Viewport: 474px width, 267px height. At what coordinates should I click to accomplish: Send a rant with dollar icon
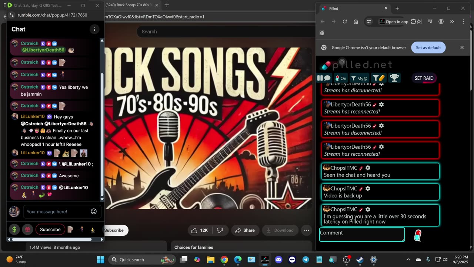[14, 230]
